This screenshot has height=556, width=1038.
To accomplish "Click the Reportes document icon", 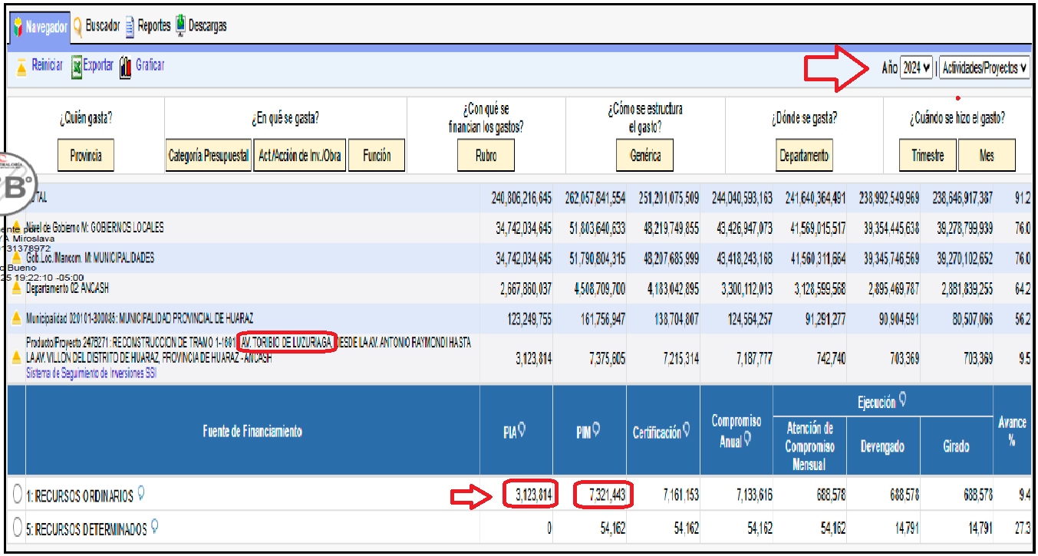I will click(130, 27).
